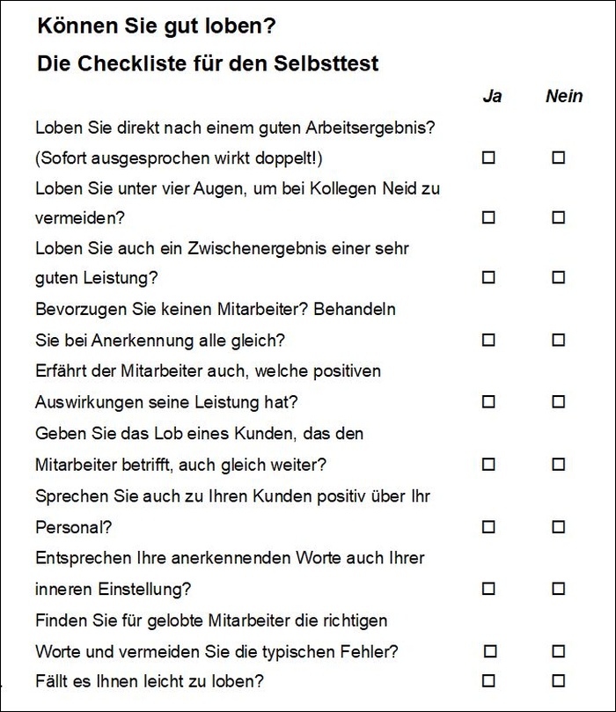Tick Ja for passing on Lob eines Kunden
Screen dimensions: 616x712
click(x=488, y=464)
